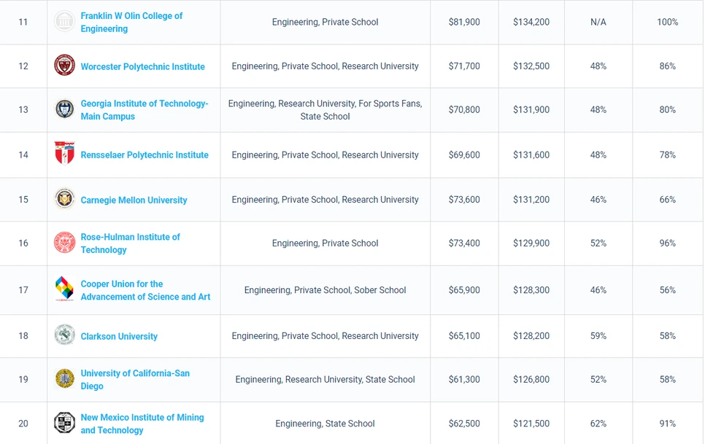705x444 pixels.
Task: Click Franklin W Olin College logo icon
Action: [64, 22]
